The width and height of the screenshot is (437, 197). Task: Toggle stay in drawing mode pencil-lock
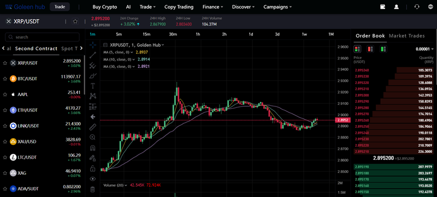tap(93, 158)
